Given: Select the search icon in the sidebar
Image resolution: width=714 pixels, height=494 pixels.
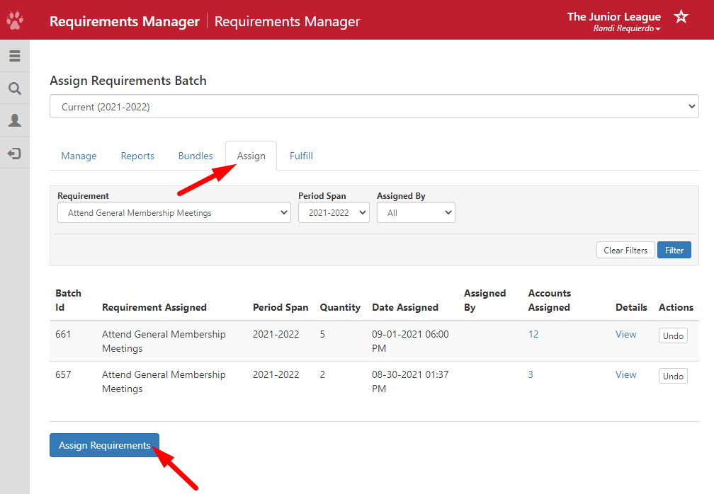Looking at the screenshot, I should [x=15, y=88].
